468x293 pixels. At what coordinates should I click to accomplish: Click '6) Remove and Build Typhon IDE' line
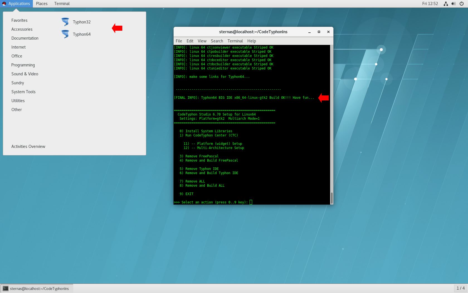point(209,173)
